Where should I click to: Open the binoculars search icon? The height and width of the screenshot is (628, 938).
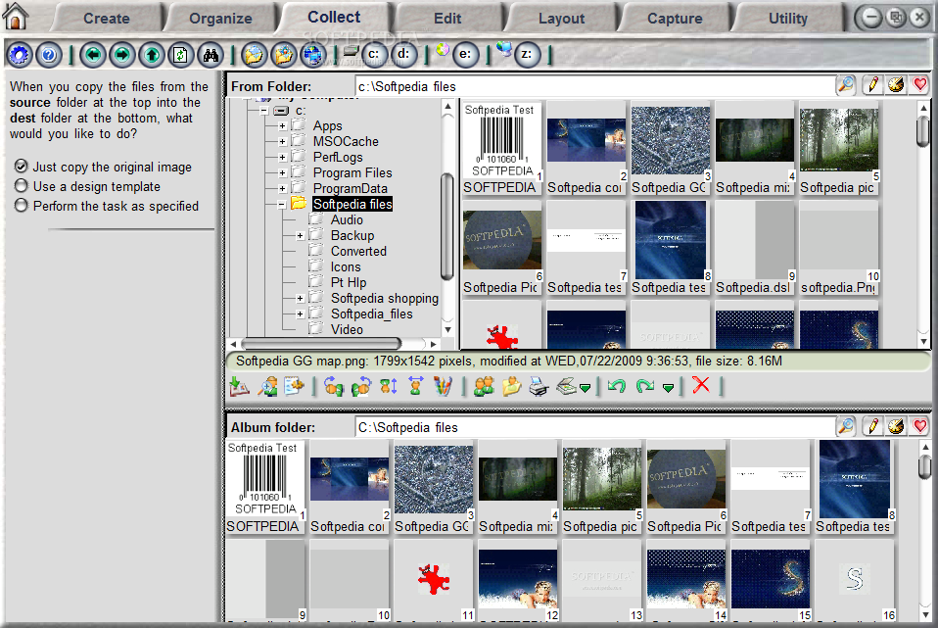point(211,55)
